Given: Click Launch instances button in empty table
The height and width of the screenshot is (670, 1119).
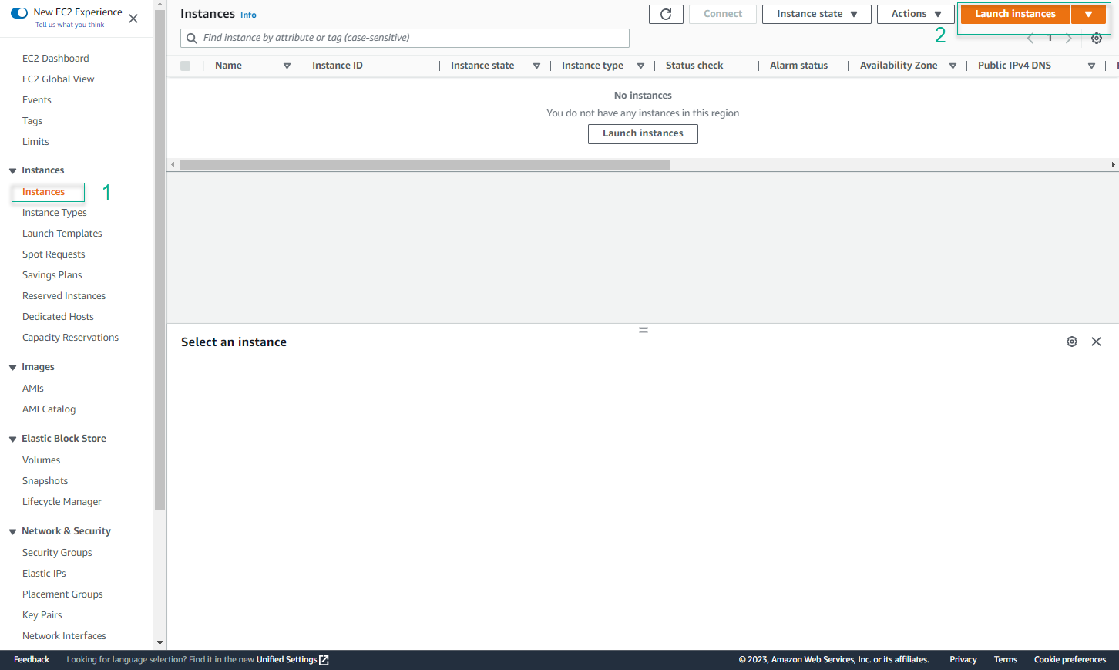Looking at the screenshot, I should click(643, 134).
